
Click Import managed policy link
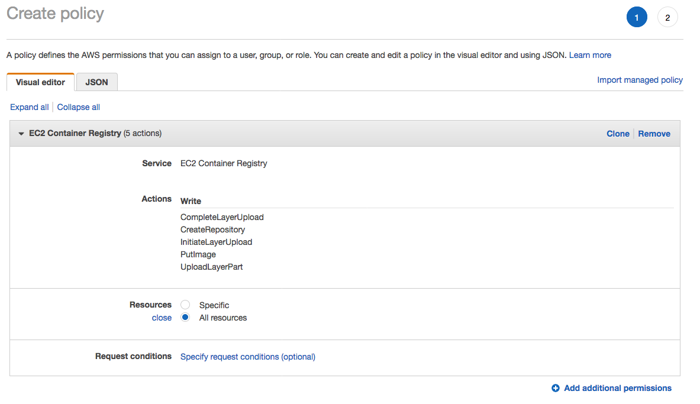(x=640, y=80)
